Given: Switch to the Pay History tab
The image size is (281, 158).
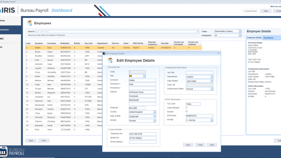Looking at the screenshot, I should (269, 38).
